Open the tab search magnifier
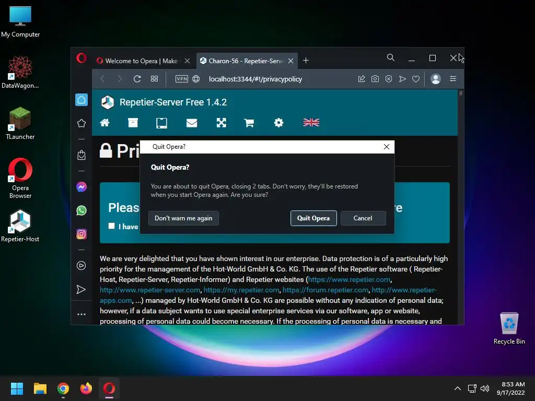 (x=391, y=57)
